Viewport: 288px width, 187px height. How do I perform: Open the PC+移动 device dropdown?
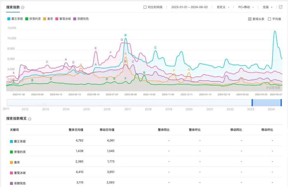click(246, 7)
